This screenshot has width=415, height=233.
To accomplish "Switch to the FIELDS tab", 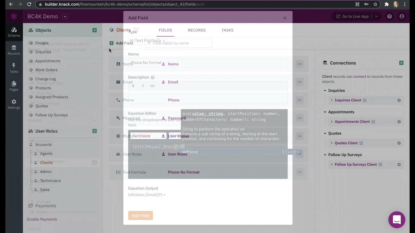I will coord(165,30).
